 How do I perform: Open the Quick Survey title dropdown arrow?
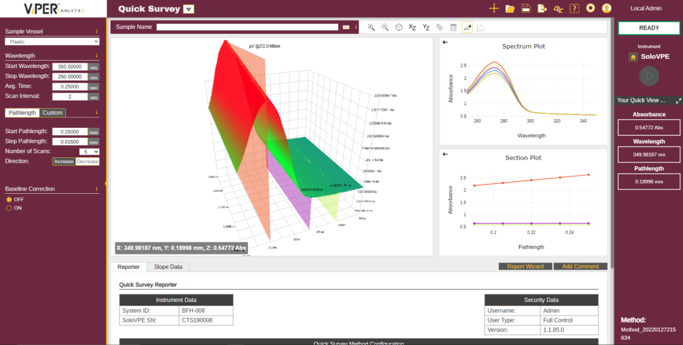189,9
